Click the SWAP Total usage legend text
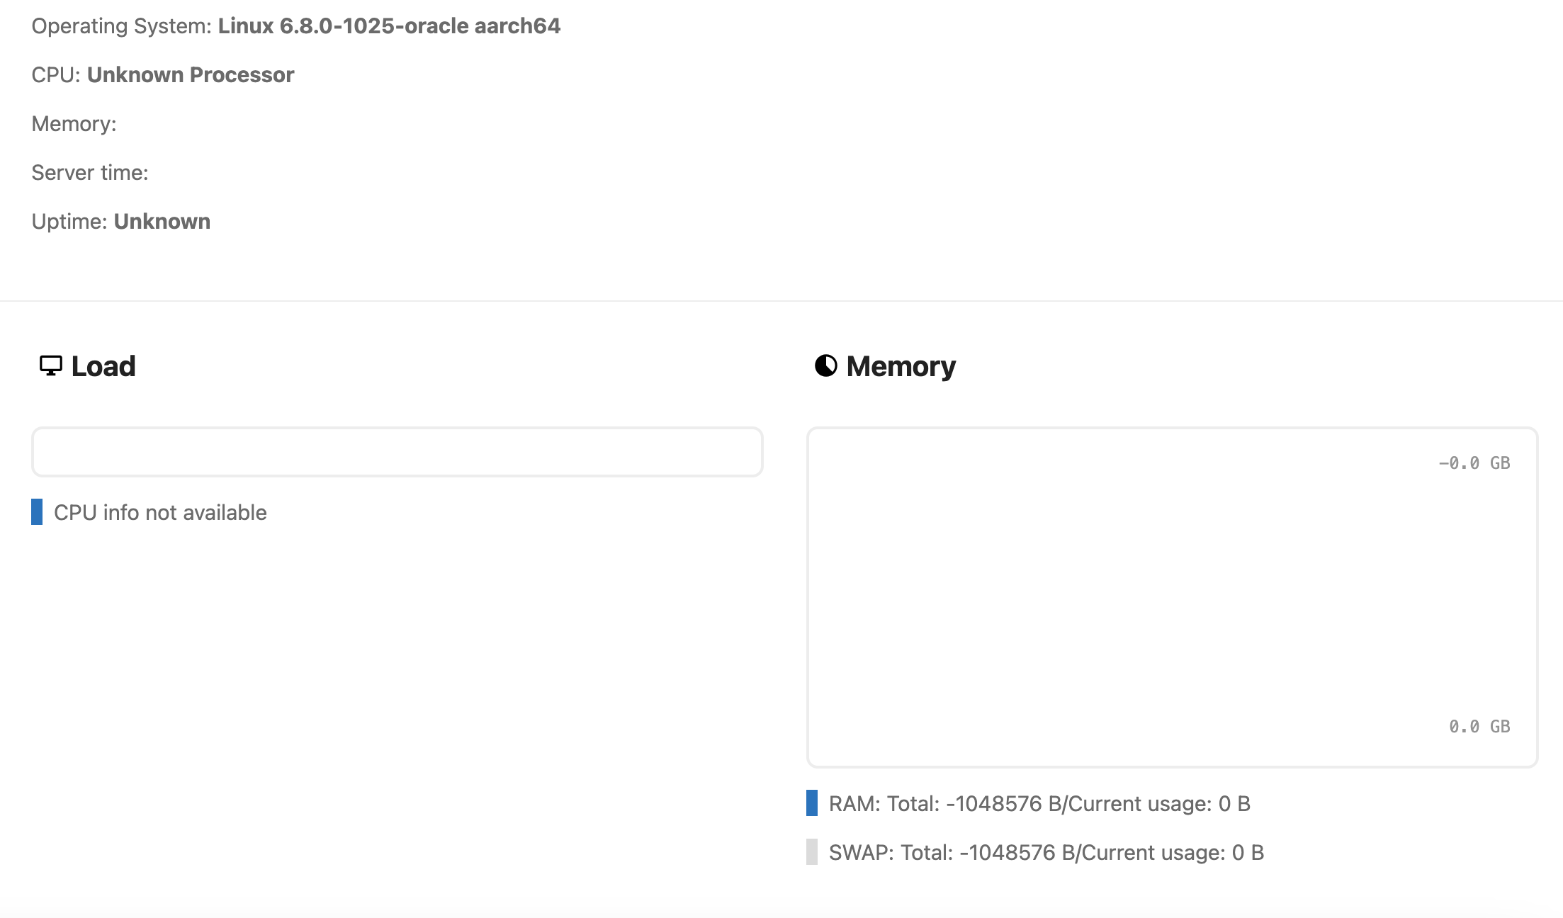This screenshot has width=1563, height=918. pyautogui.click(x=1046, y=852)
